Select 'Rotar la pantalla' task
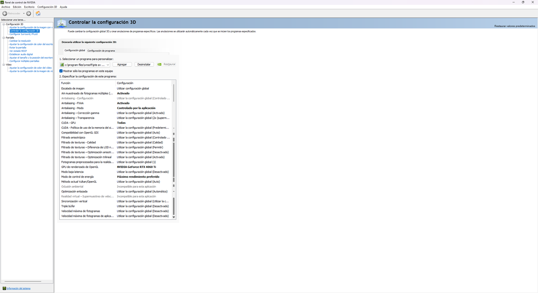Screen dimensions: 538x293 tap(18, 48)
